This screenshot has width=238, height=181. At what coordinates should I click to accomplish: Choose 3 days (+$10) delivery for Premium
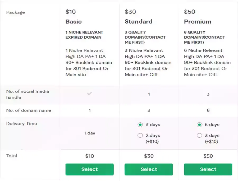point(199,135)
